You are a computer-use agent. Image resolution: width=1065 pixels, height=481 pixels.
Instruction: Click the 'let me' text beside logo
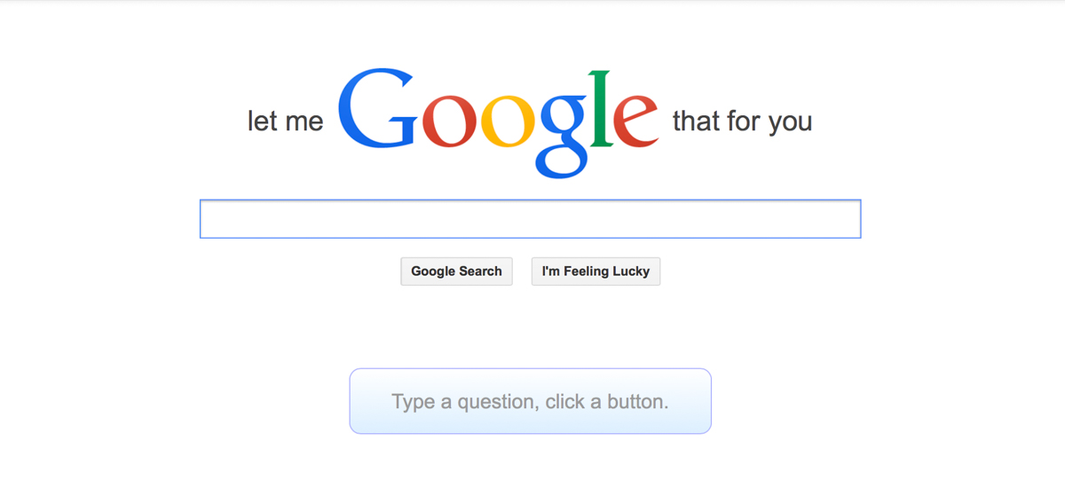click(x=286, y=121)
